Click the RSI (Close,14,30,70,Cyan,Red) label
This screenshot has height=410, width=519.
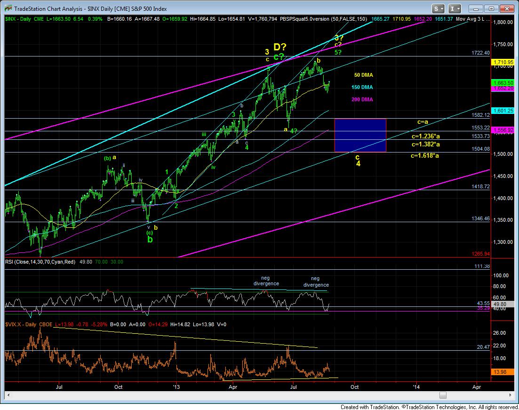click(40, 262)
